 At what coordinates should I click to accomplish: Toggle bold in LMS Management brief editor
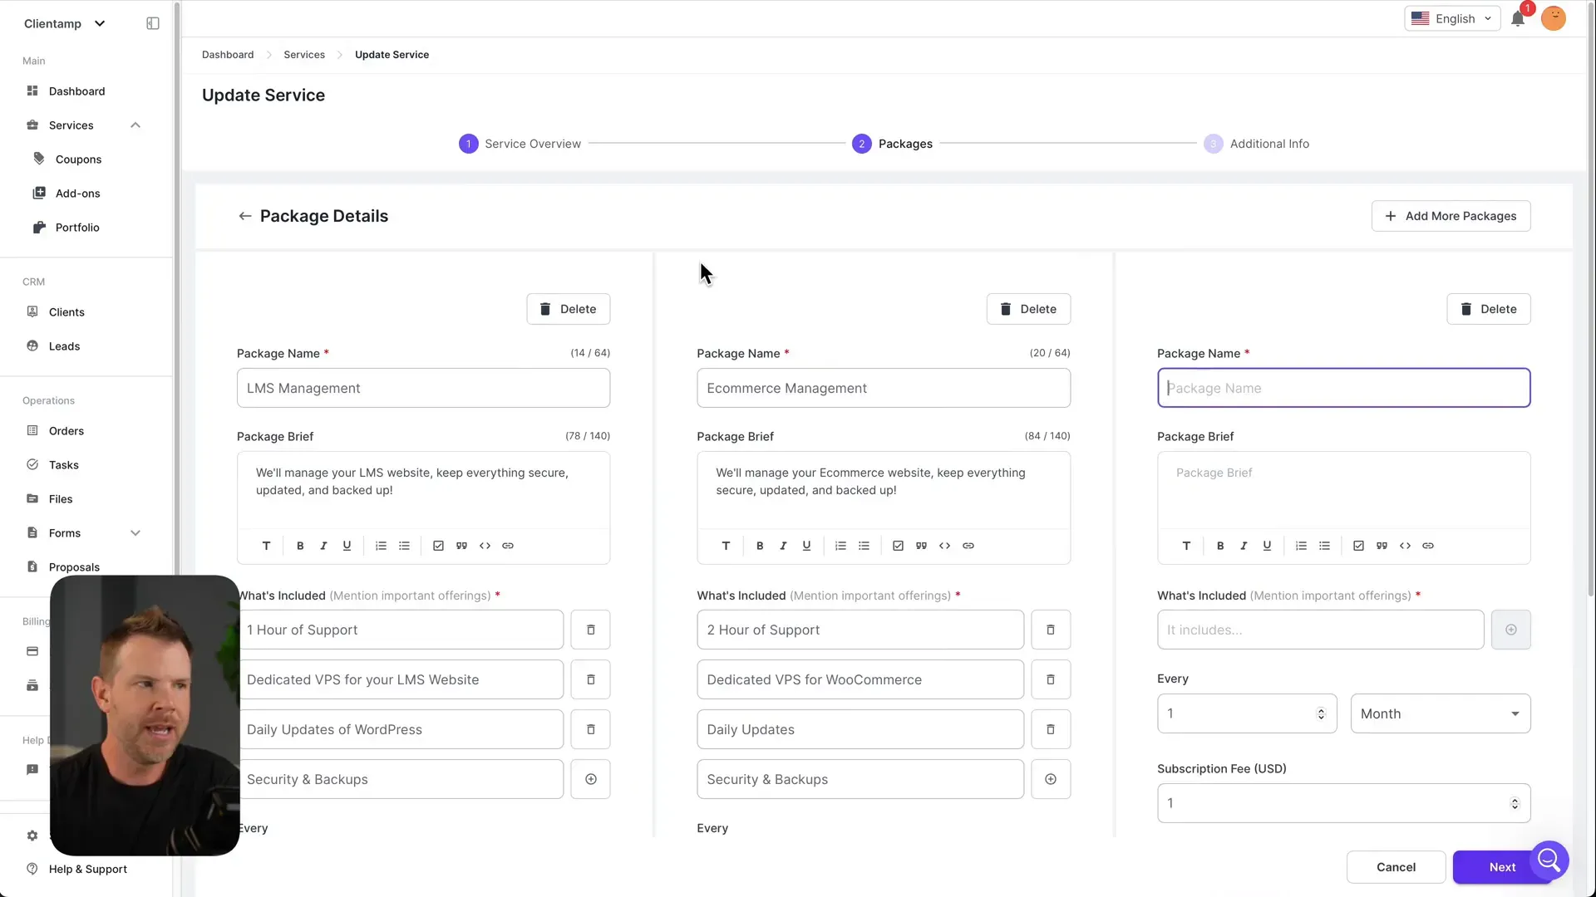(x=300, y=546)
